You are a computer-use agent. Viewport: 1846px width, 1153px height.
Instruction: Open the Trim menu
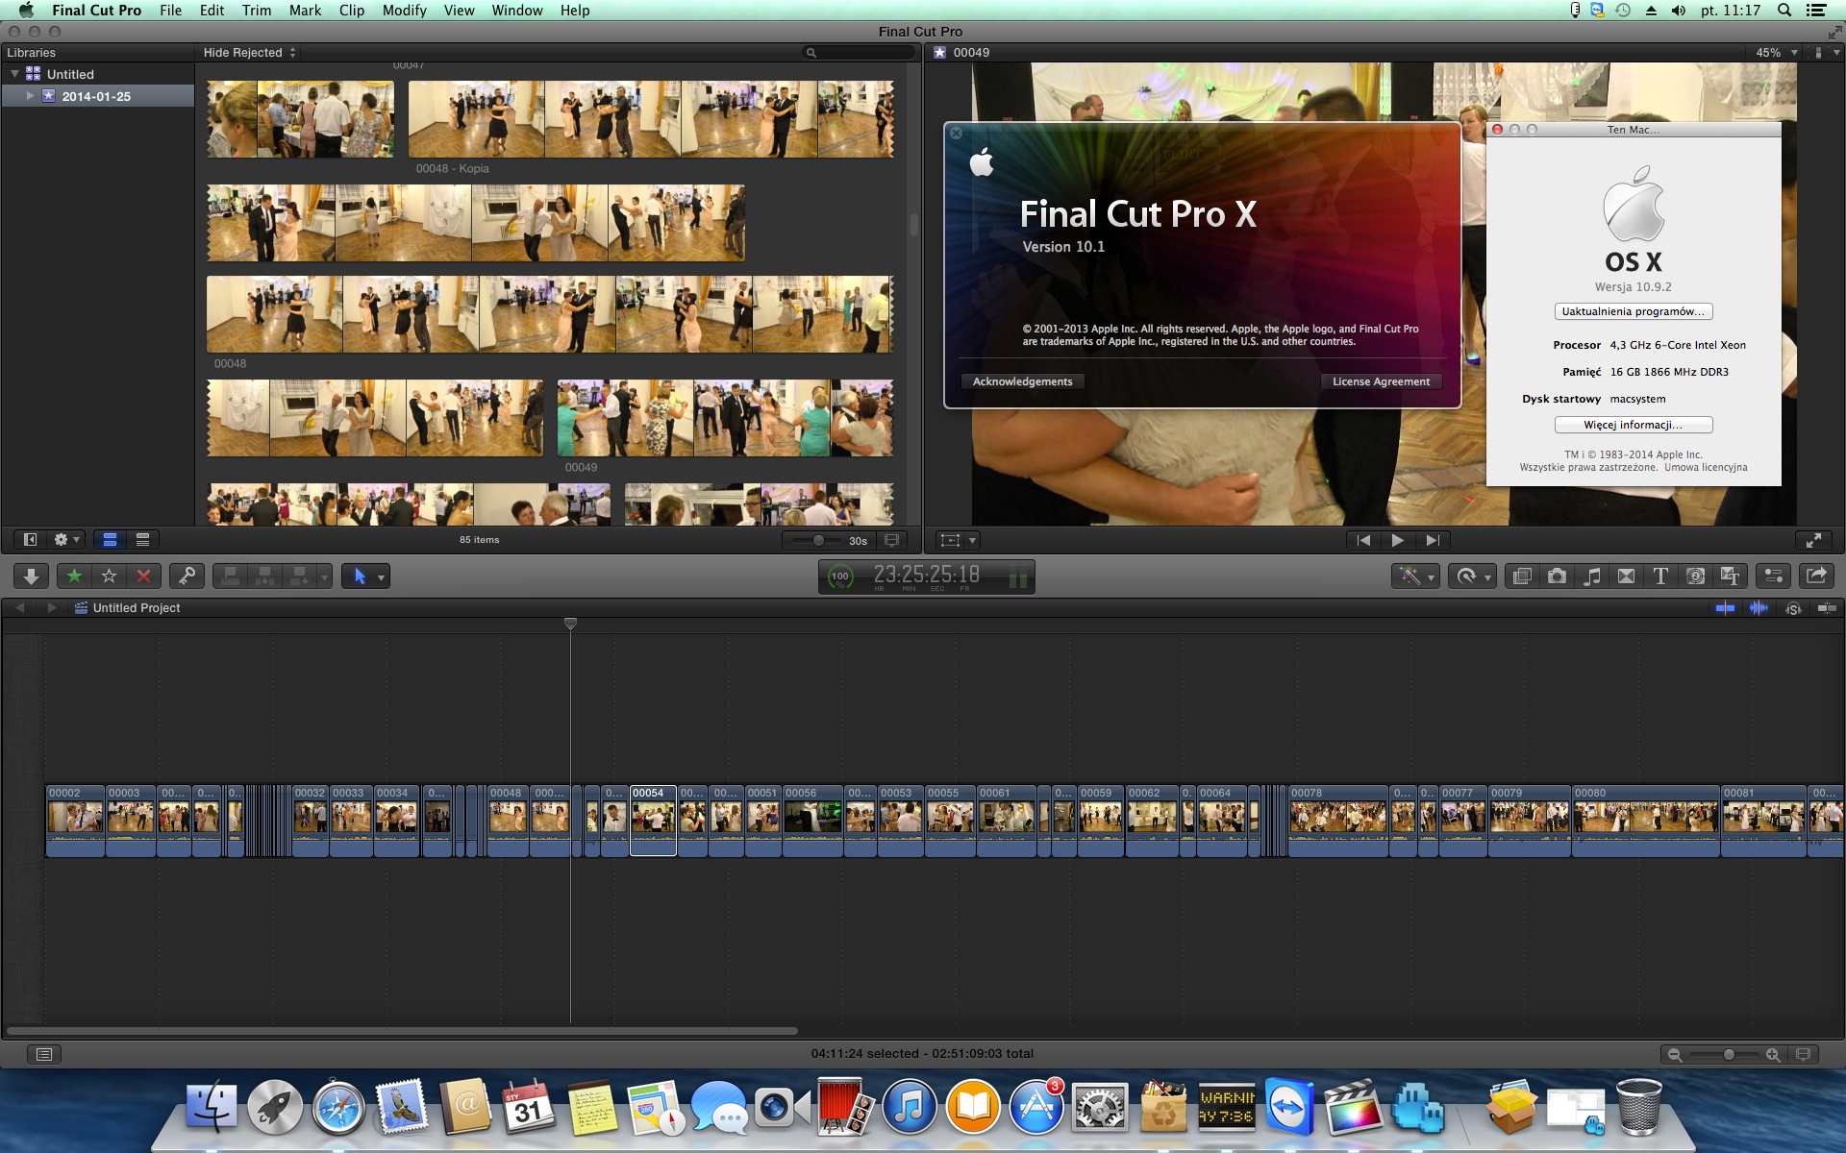coord(256,11)
